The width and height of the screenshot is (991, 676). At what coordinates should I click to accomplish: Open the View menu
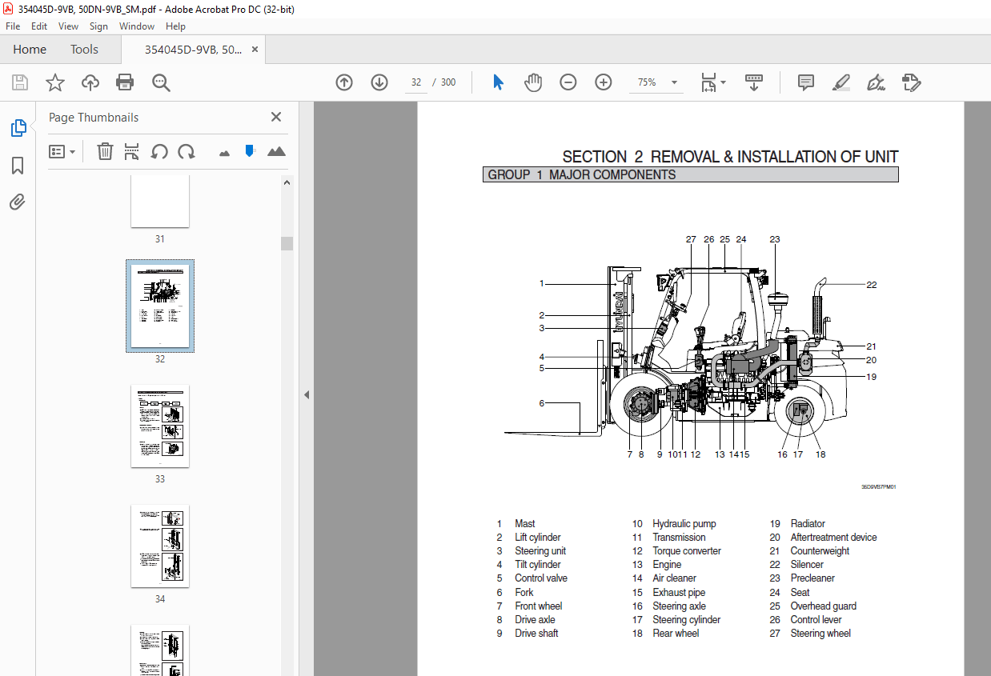click(x=68, y=26)
